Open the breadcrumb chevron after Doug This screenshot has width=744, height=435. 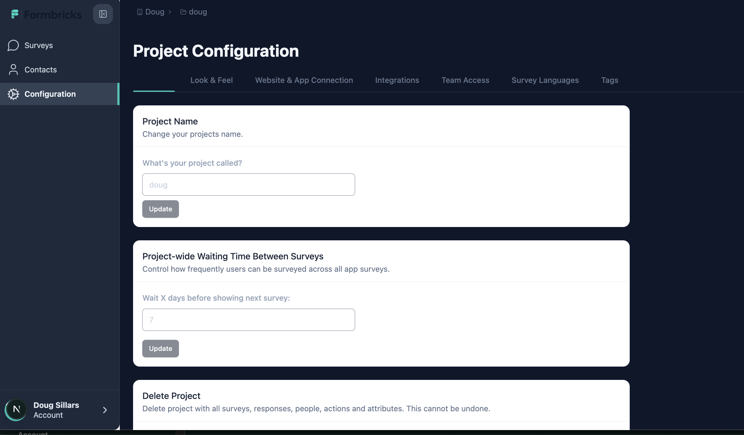click(170, 12)
